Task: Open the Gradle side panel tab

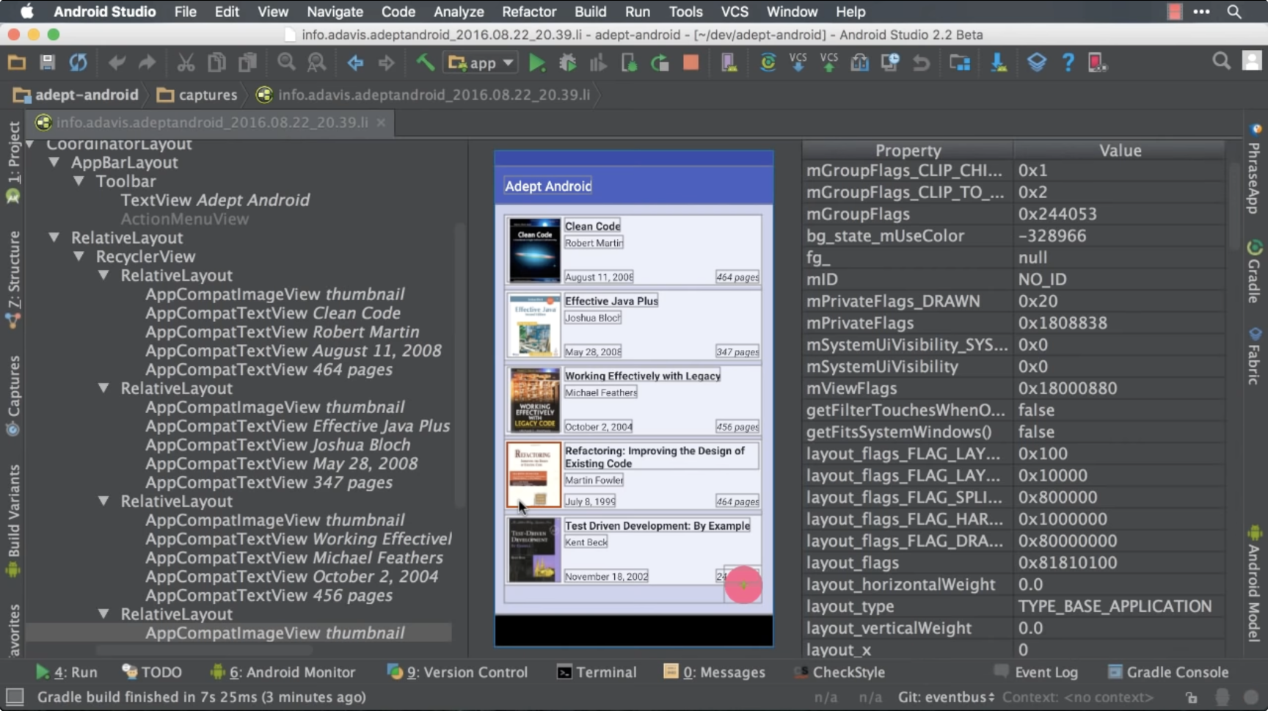Action: point(1254,271)
